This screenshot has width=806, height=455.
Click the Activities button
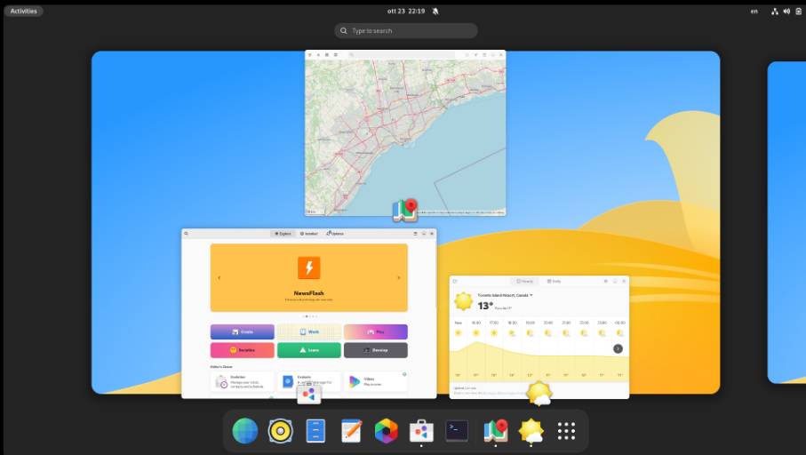[23, 11]
